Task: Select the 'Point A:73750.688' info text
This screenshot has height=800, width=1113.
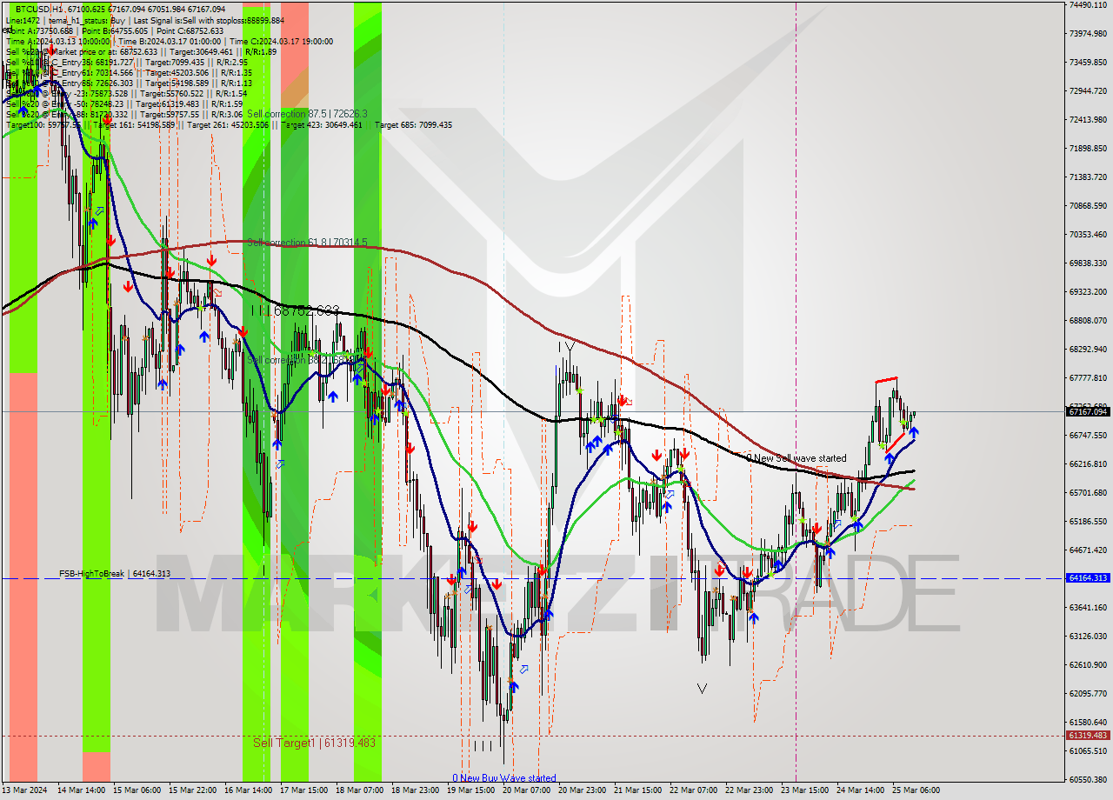Action: click(40, 30)
